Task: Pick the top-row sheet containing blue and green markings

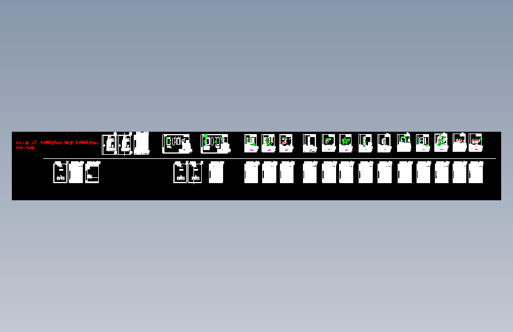Action: click(x=404, y=143)
